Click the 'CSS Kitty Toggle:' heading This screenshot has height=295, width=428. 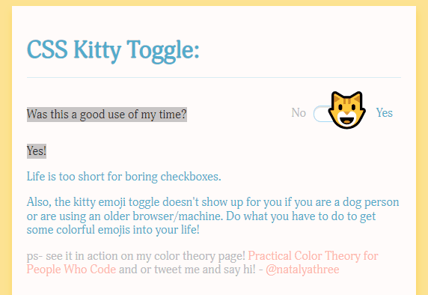pos(113,50)
